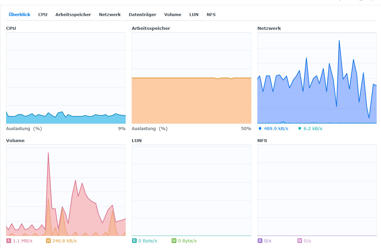Go to the Netzwerk tab
This screenshot has width=381, height=248.
[110, 14]
